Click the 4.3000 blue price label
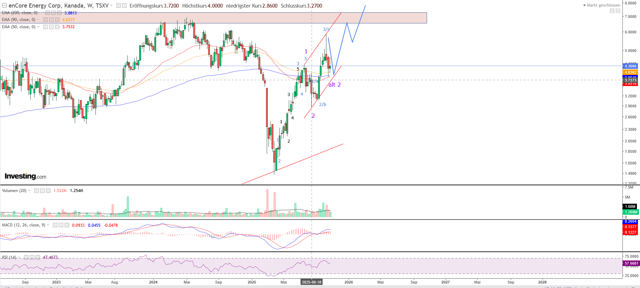This screenshot has height=288, width=640. pos(630,66)
